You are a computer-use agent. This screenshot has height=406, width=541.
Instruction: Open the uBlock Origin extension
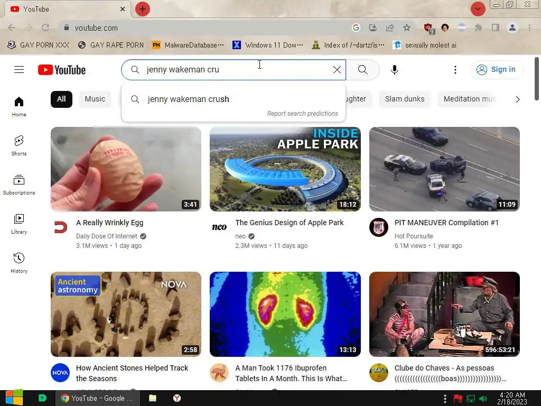click(428, 29)
